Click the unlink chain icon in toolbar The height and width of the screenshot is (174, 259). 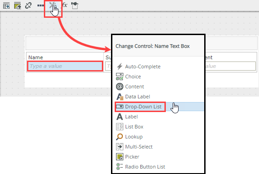point(28,5)
